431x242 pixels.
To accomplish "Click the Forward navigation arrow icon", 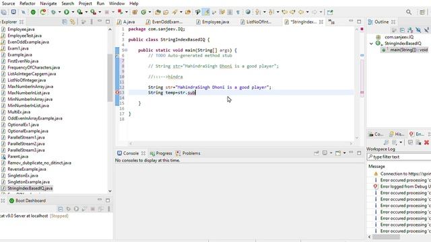I will point(314,12).
